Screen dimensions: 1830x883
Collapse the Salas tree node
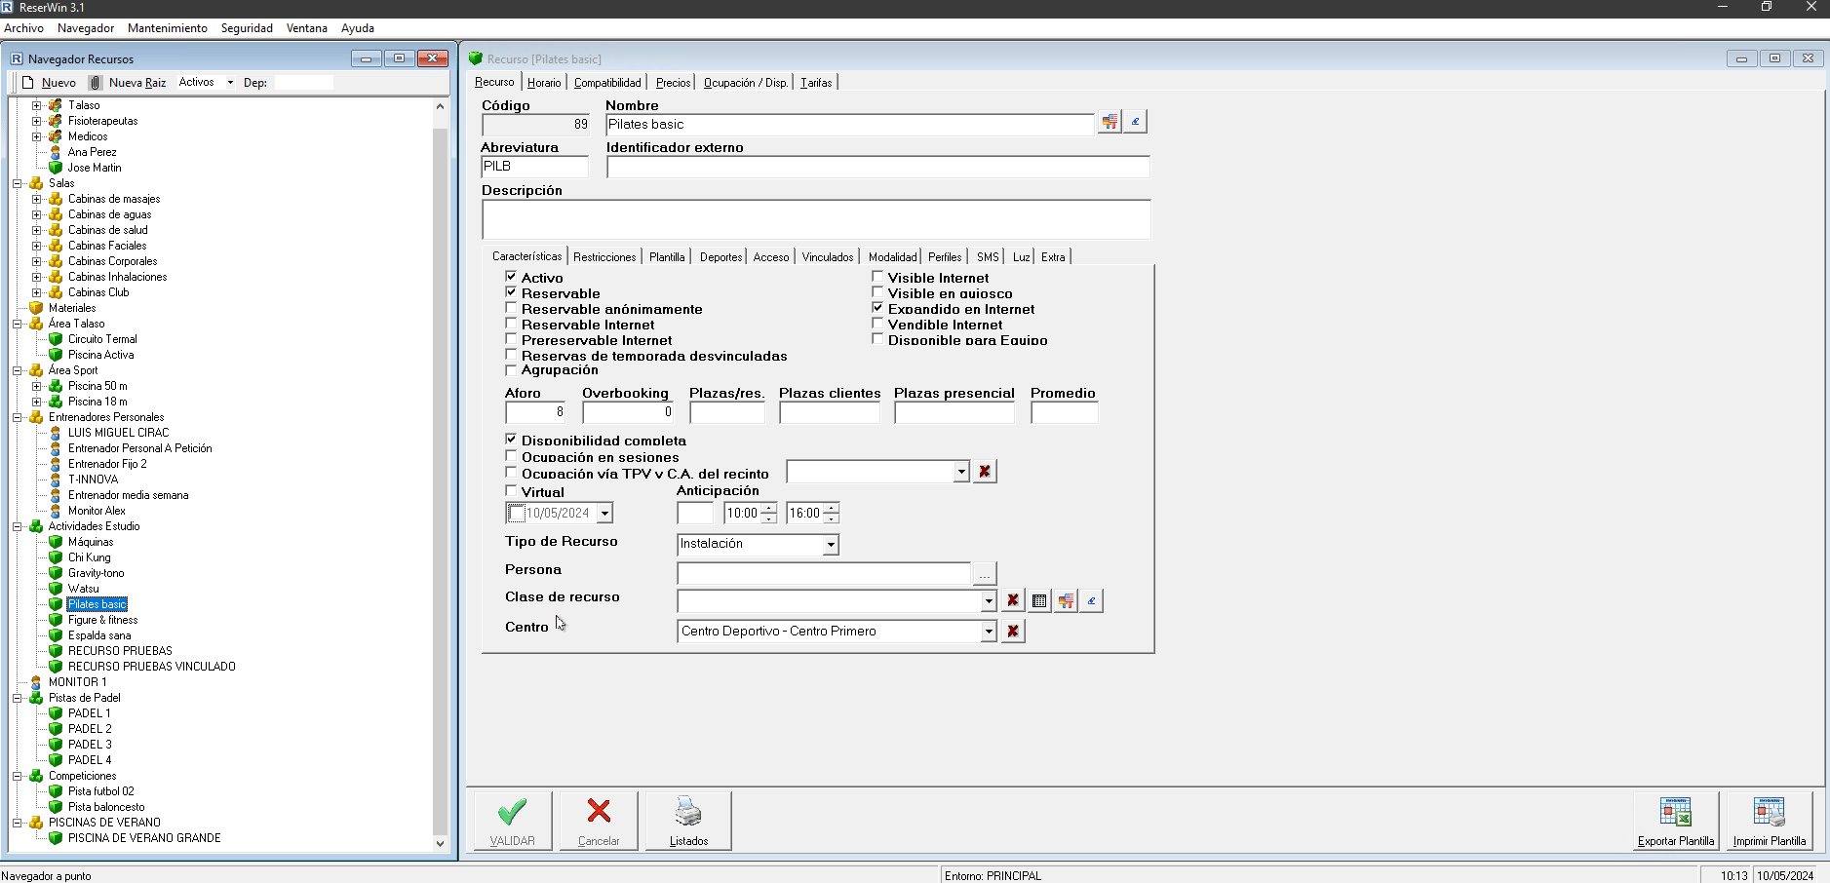[18, 183]
